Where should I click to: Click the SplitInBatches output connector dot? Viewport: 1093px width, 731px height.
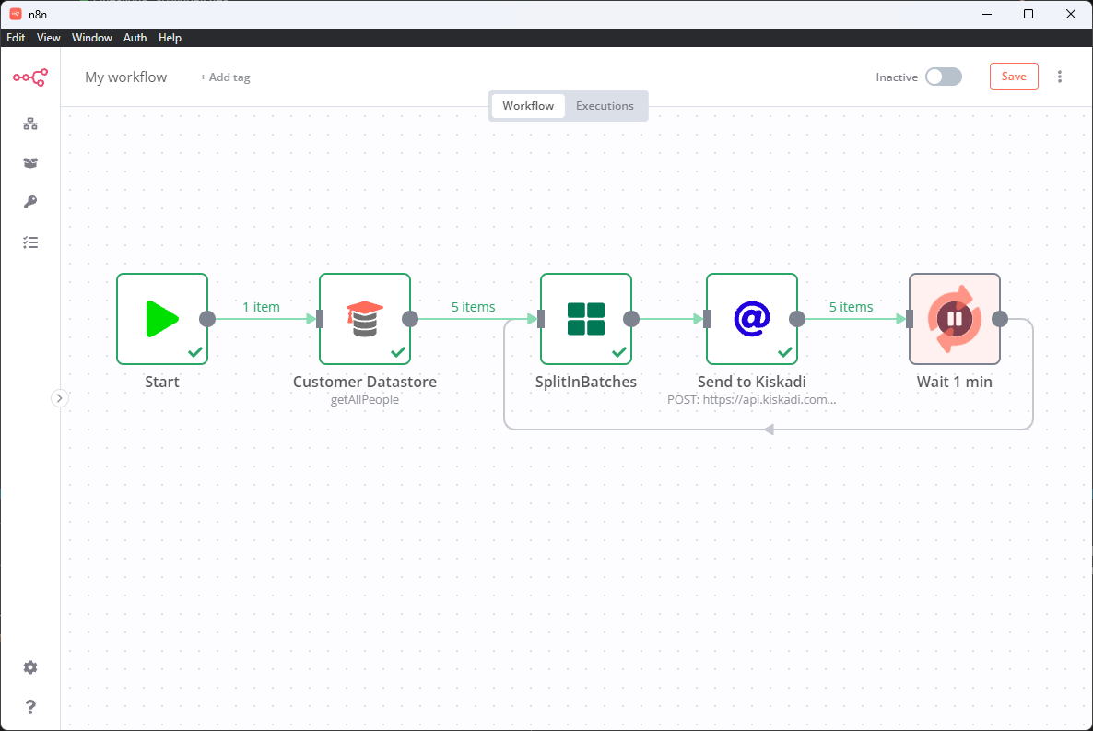[631, 319]
